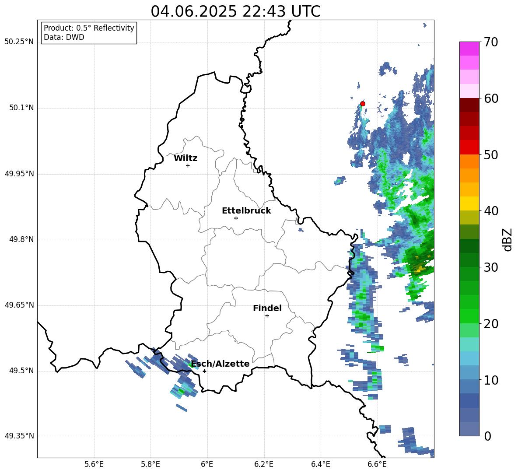Click the Ettelbruck station cross marker
The height and width of the screenshot is (473, 518).
pyautogui.click(x=236, y=218)
